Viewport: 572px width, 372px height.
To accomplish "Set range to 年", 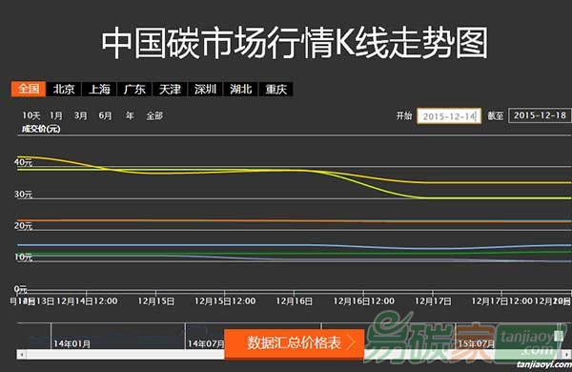I will (130, 115).
